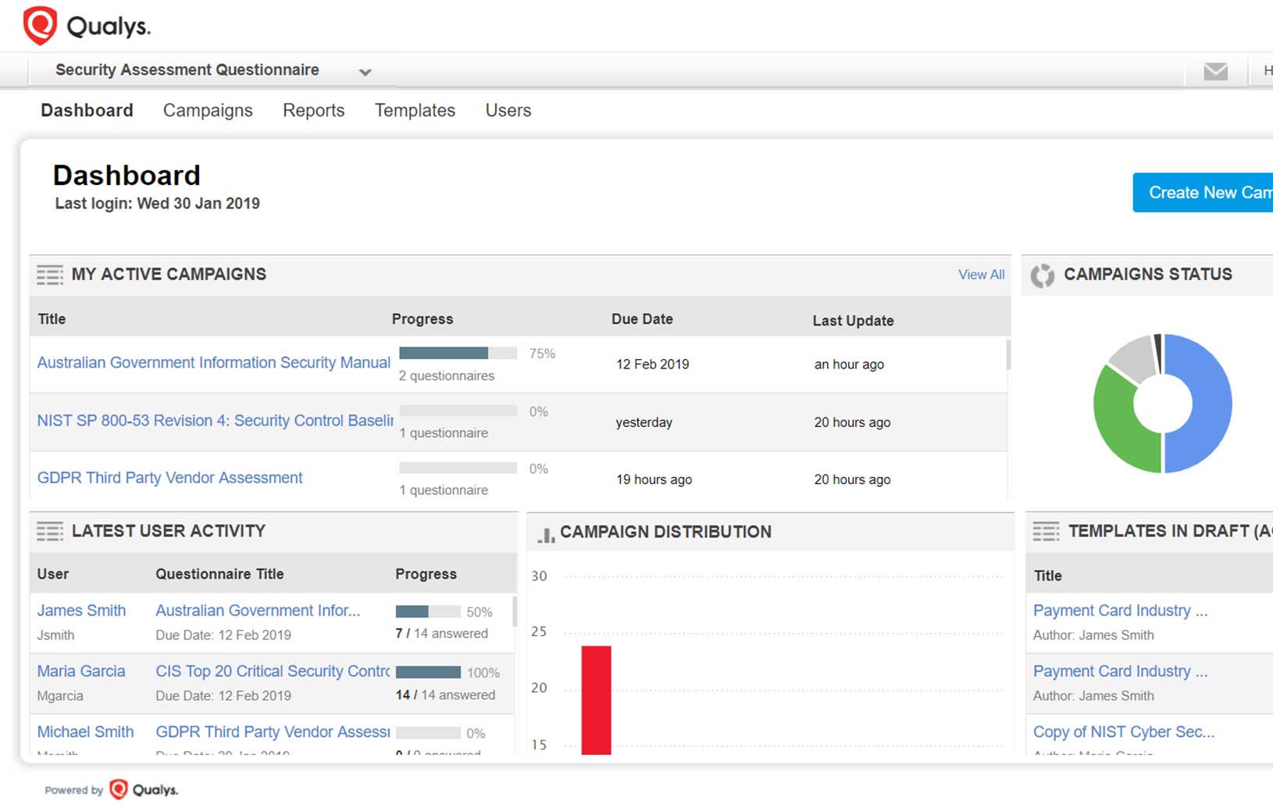The width and height of the screenshot is (1273, 804).
Task: Go to the Templates tab
Action: tap(415, 111)
